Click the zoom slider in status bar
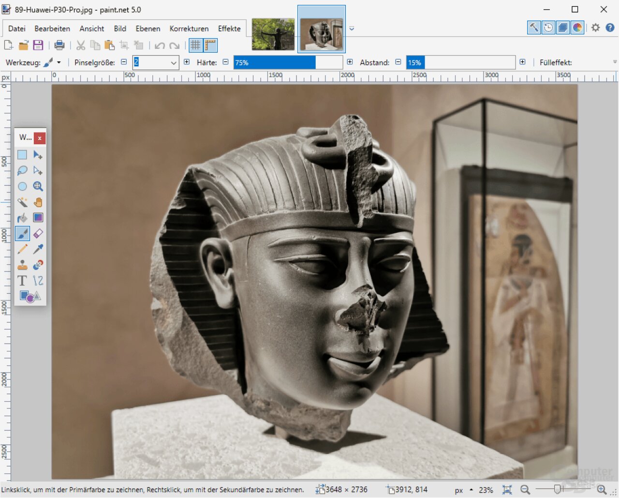The height and width of the screenshot is (498, 619). [x=558, y=490]
